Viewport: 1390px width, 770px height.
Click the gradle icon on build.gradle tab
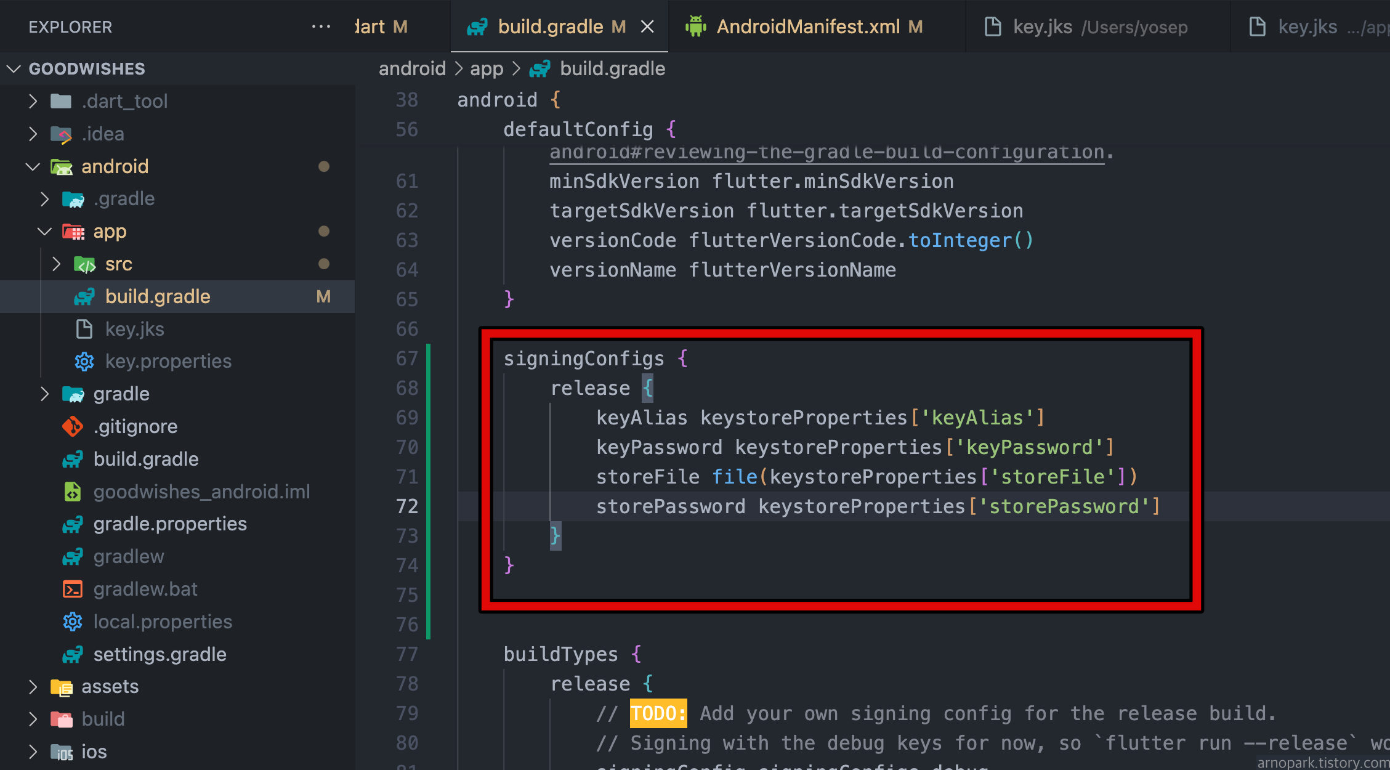477,26
